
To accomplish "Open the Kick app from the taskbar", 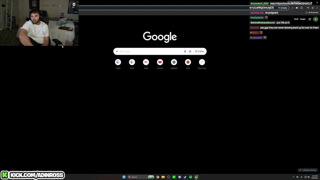I will [x=174, y=177].
